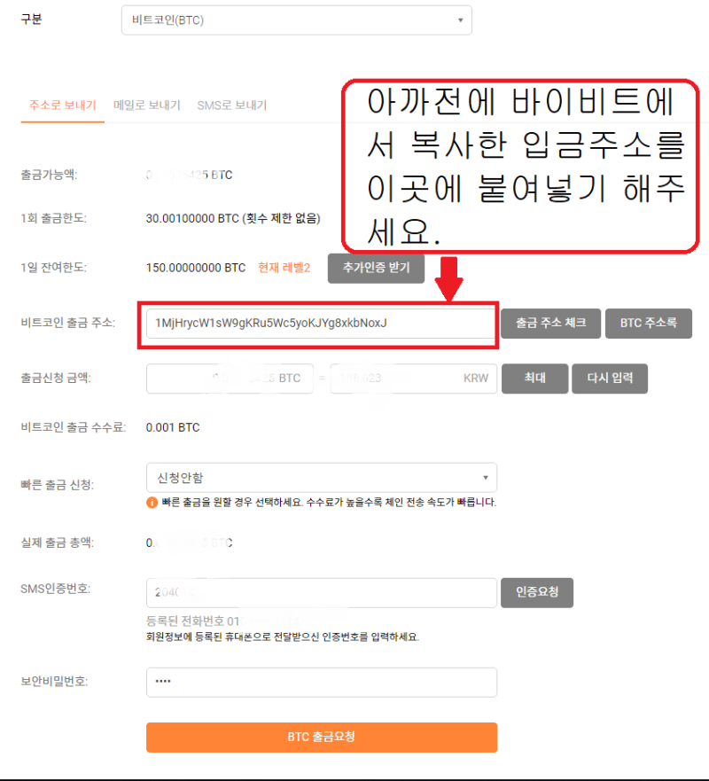Click the 보안비밀번호 security password field
709x781 pixels.
tap(321, 682)
